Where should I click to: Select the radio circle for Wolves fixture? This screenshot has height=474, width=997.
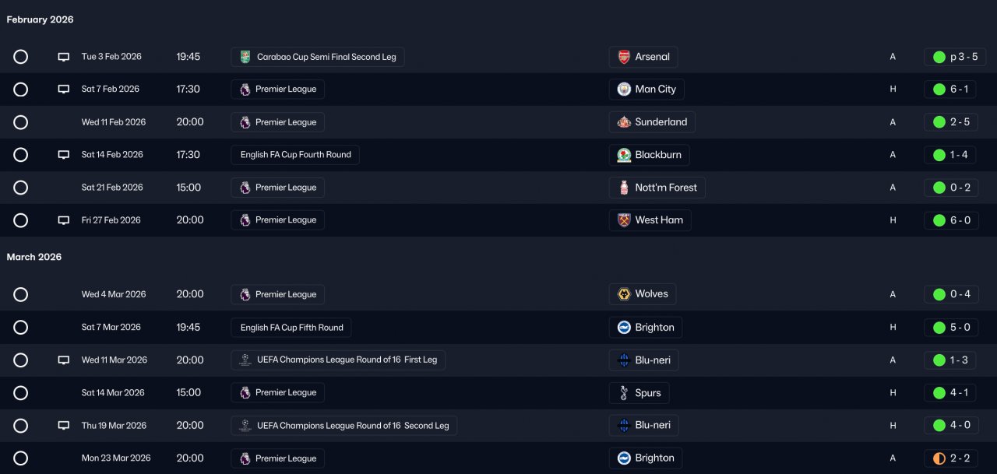21,294
